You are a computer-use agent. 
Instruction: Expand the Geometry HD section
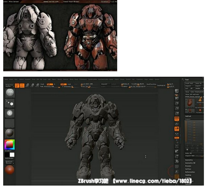(x=190, y=163)
